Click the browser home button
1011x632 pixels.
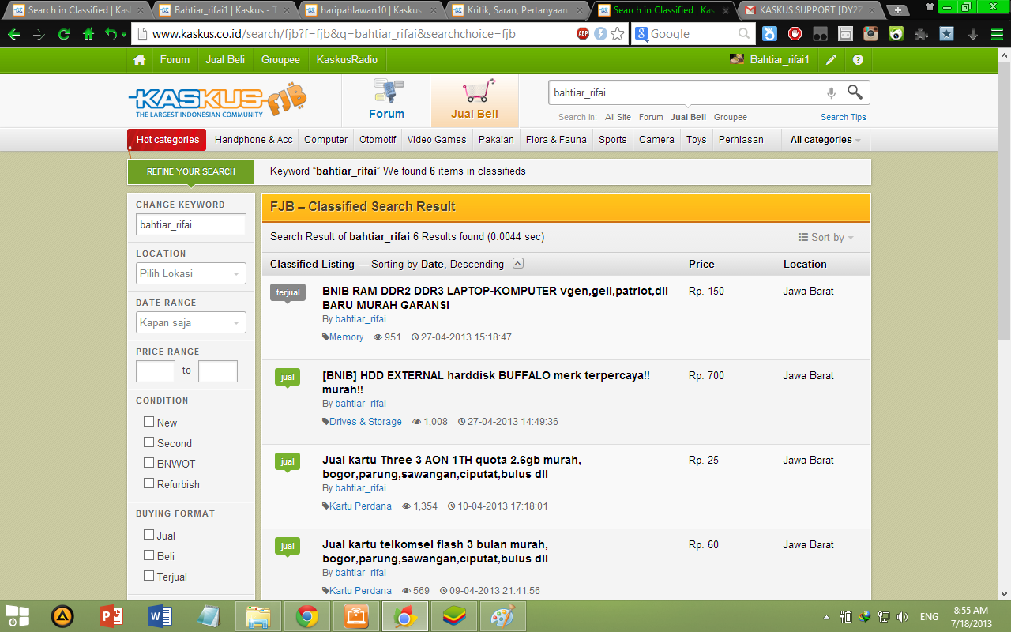88,34
